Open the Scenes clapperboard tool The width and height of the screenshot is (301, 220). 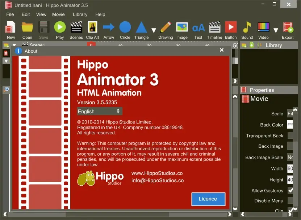(x=76, y=30)
